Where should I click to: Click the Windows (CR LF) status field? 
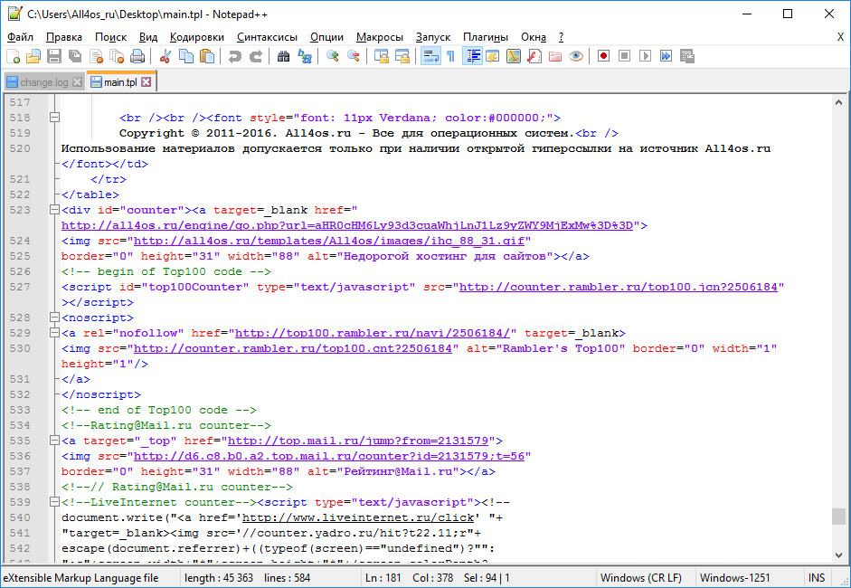pyautogui.click(x=640, y=578)
